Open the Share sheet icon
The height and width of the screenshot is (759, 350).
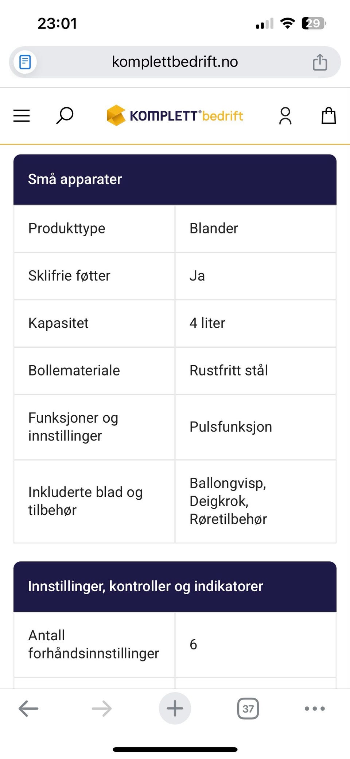tap(320, 62)
